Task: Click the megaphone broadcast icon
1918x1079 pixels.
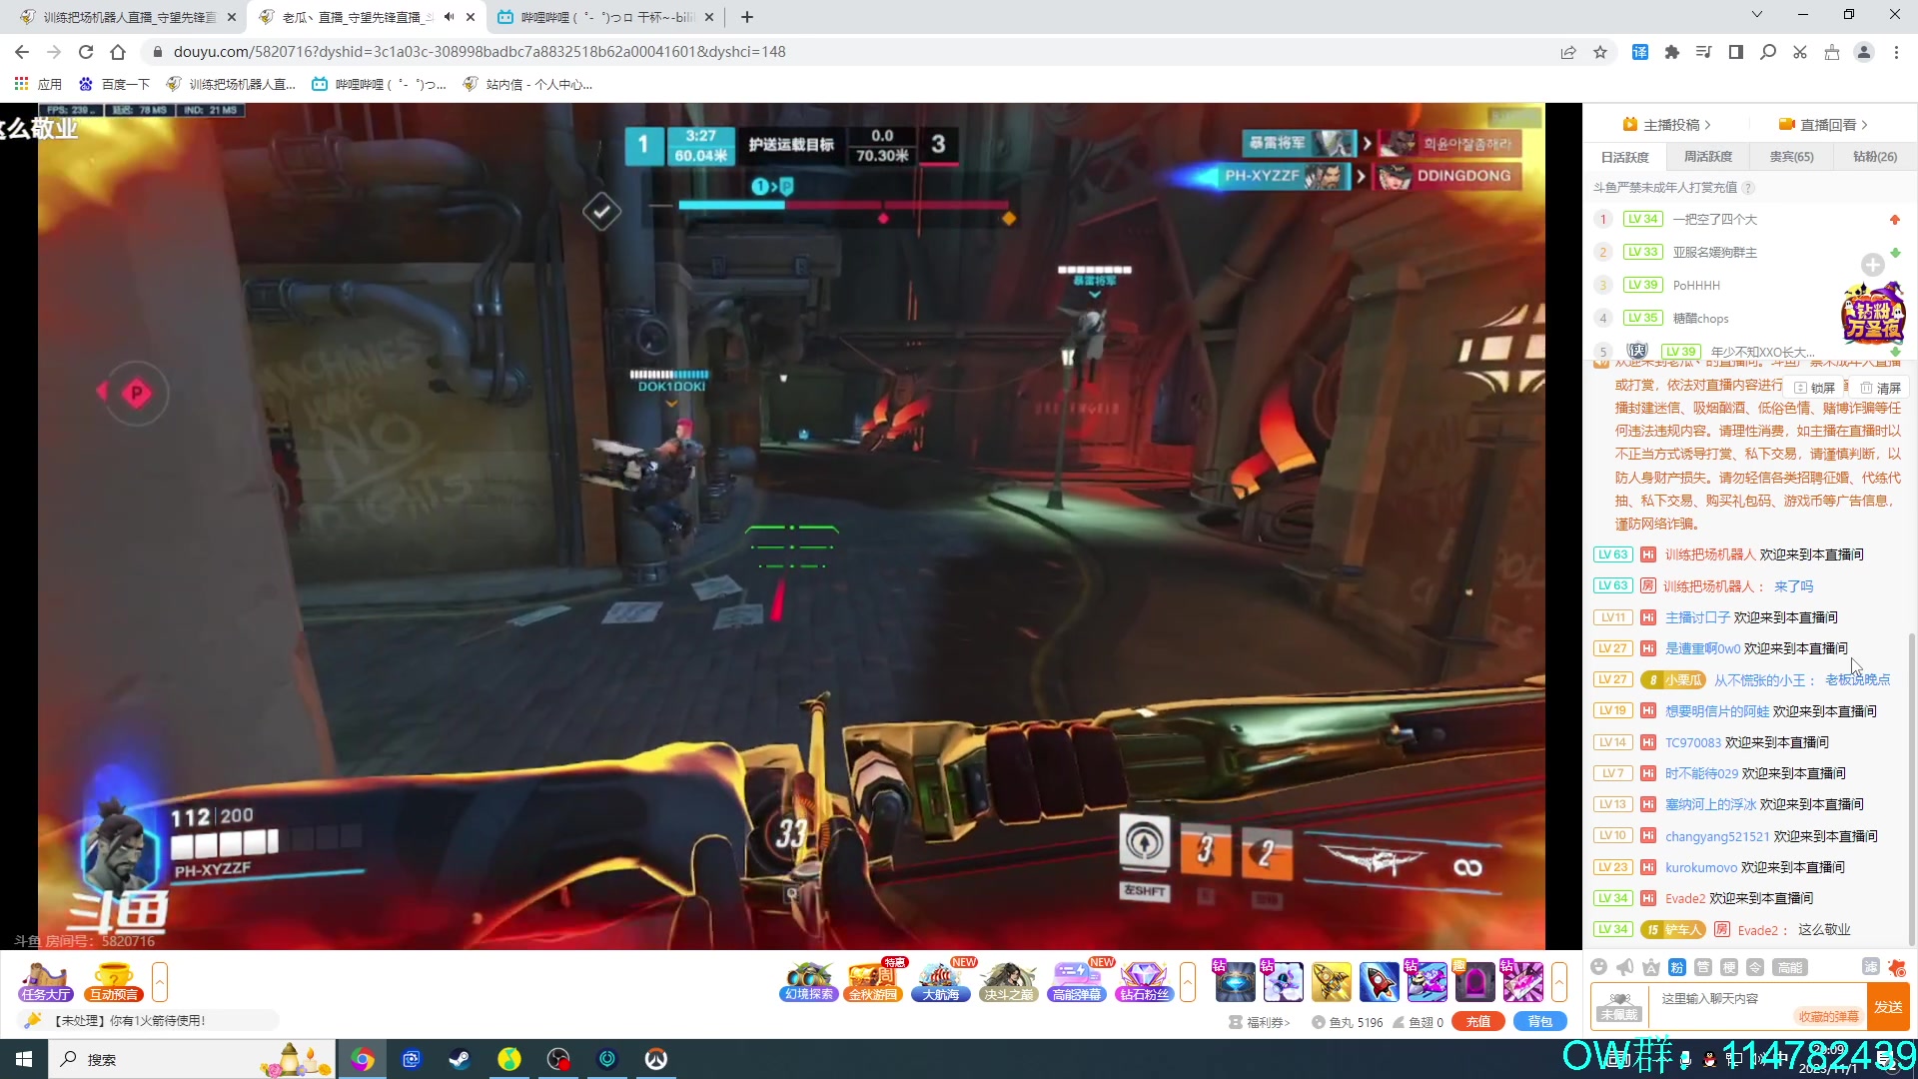Action: point(1625,966)
